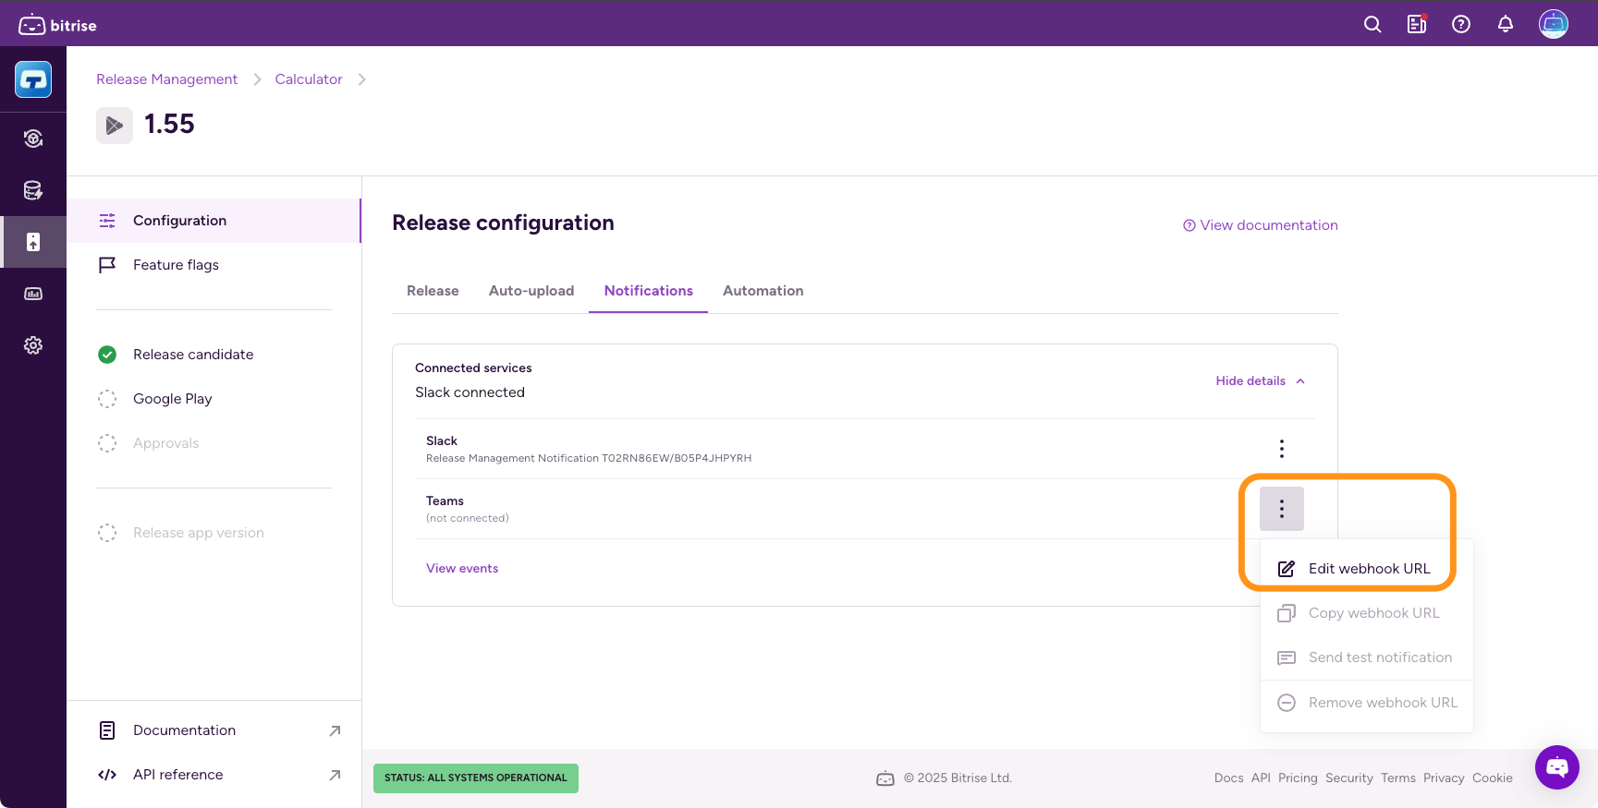Open the Privacy footer link

coord(1444,778)
